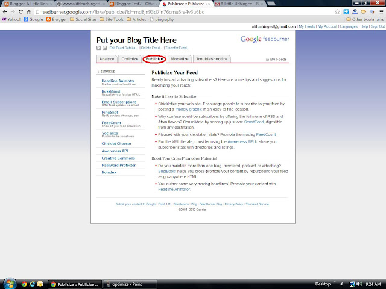Switch to the Blogger: Test2 browser tab

[x=134, y=4]
